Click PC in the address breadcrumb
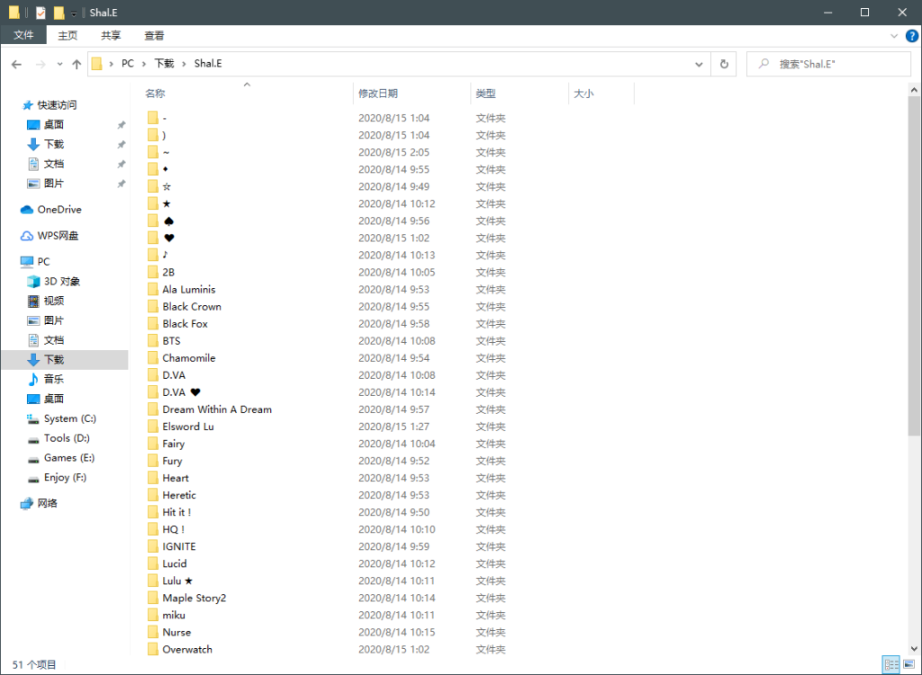Image resolution: width=922 pixels, height=675 pixels. tap(128, 64)
